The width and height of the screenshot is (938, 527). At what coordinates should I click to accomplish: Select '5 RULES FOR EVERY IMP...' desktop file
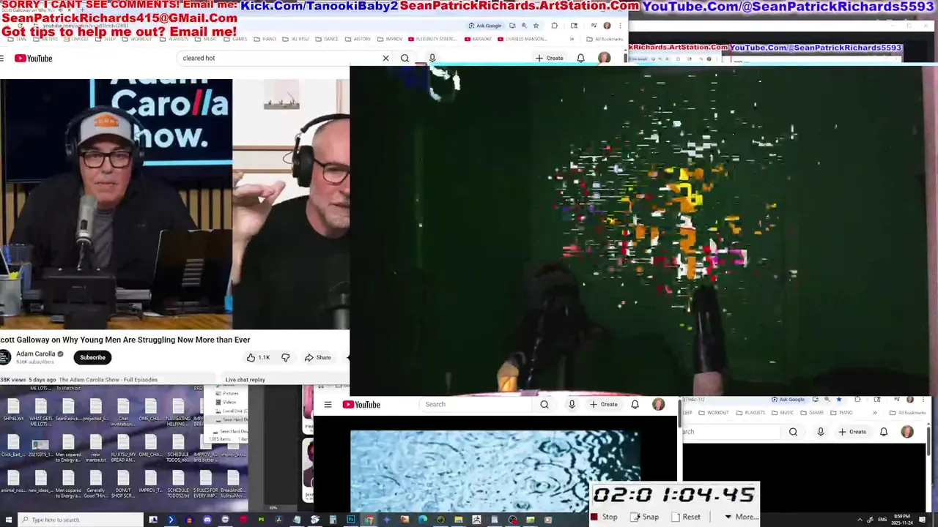tap(206, 480)
